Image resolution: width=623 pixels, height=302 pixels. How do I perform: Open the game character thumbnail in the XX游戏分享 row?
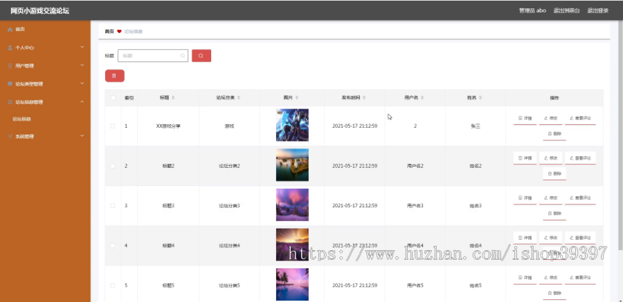[x=292, y=125]
